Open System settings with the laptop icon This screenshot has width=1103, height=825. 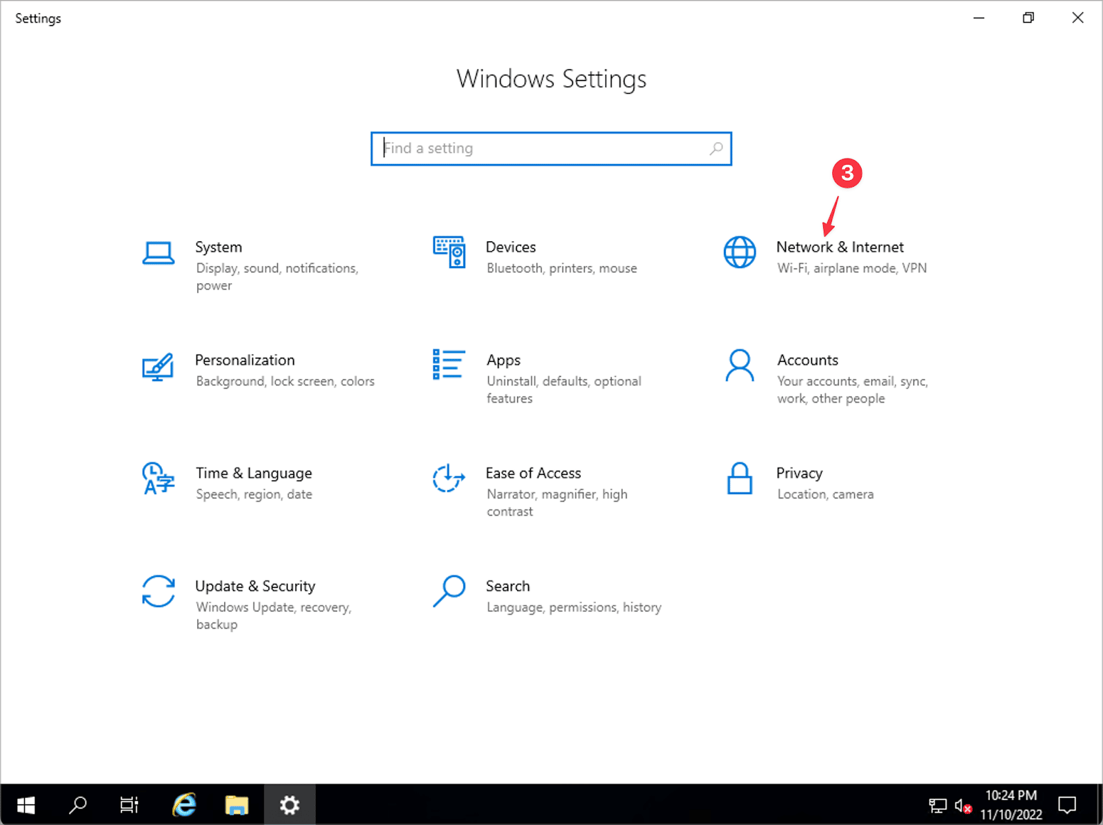[x=157, y=253]
